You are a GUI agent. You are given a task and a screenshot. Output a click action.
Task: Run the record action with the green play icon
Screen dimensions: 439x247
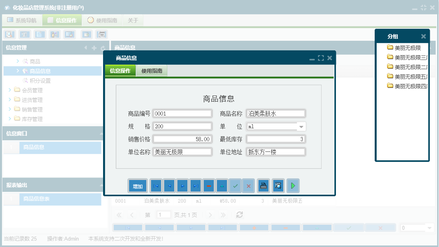[293, 185]
